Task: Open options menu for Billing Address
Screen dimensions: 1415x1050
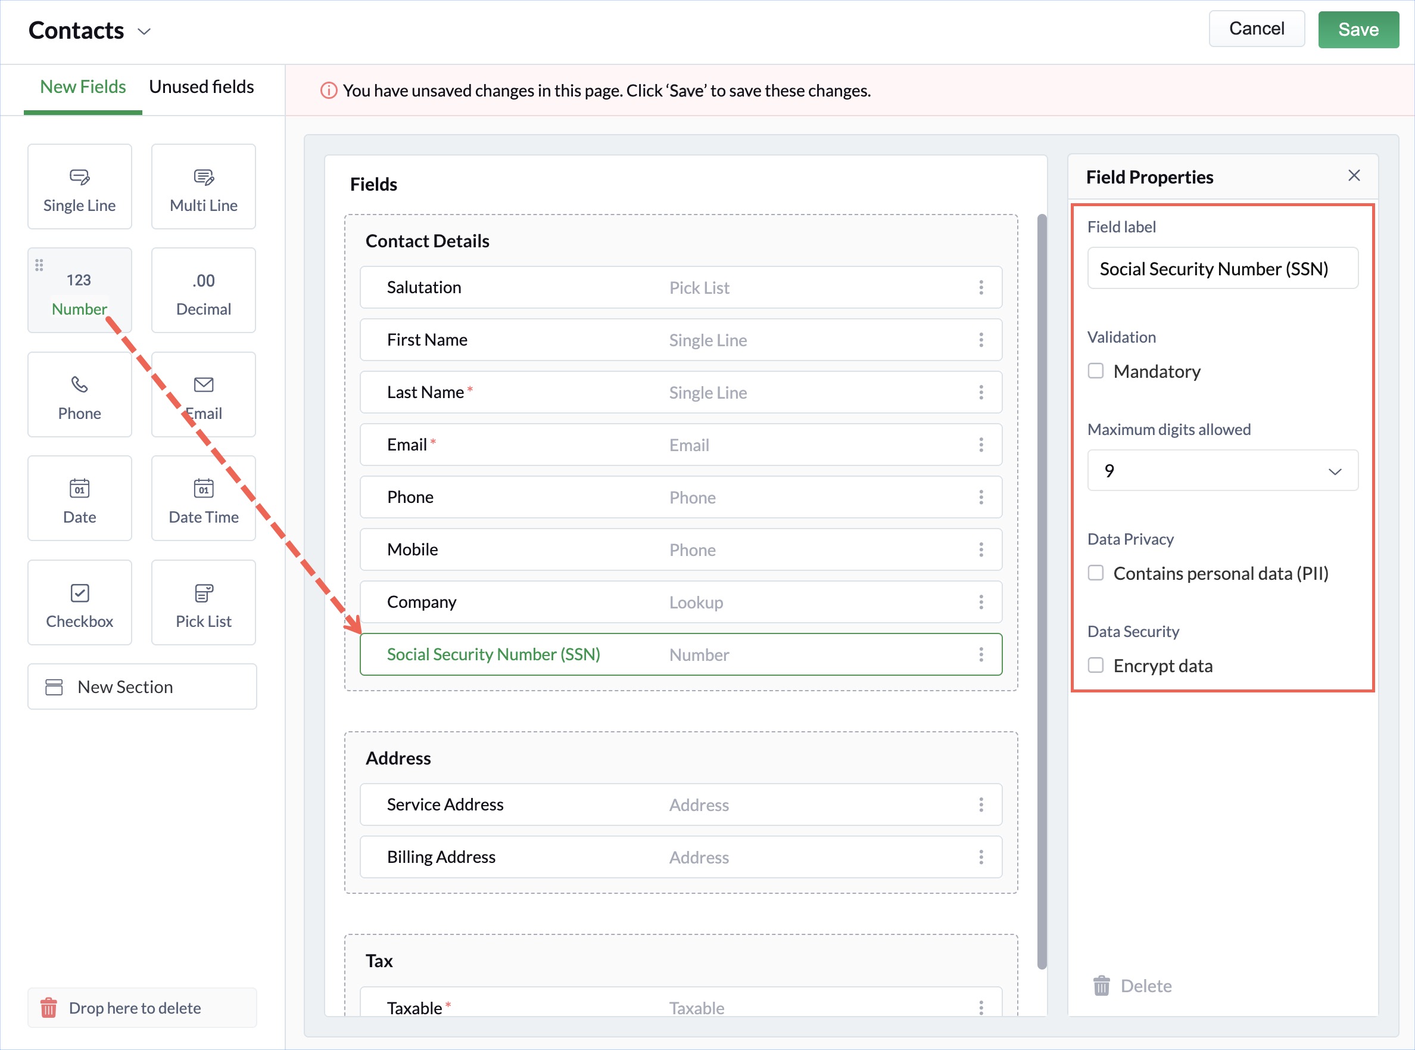Action: (981, 857)
